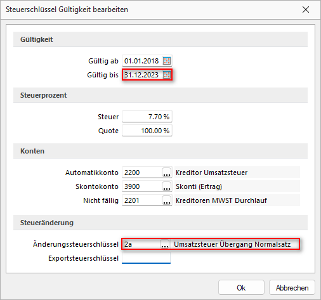The height and width of the screenshot is (300, 321).
Task: Open calendar picker for Gültig bis
Action: (167, 75)
